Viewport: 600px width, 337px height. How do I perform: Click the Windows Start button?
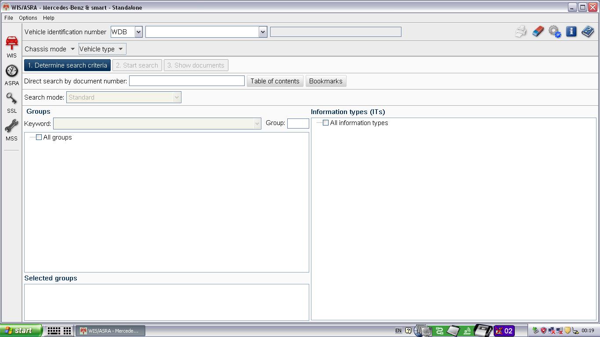pyautogui.click(x=21, y=330)
